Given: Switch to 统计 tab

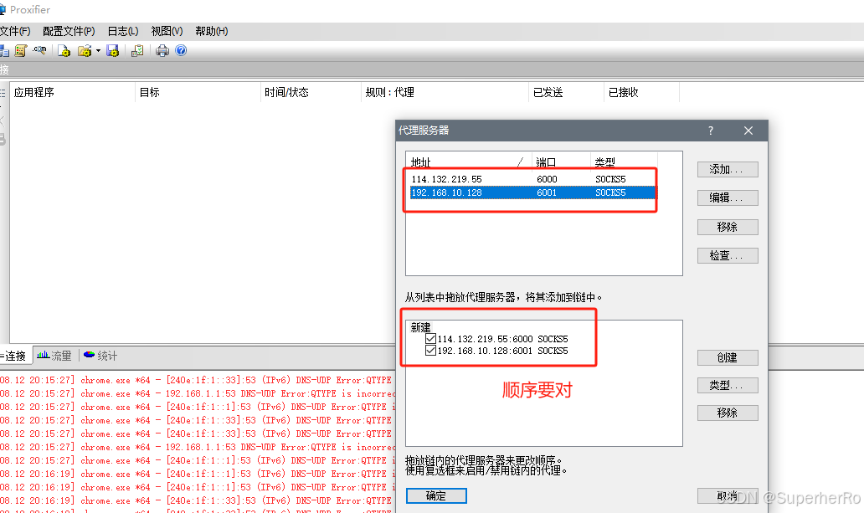Looking at the screenshot, I should pyautogui.click(x=100, y=356).
